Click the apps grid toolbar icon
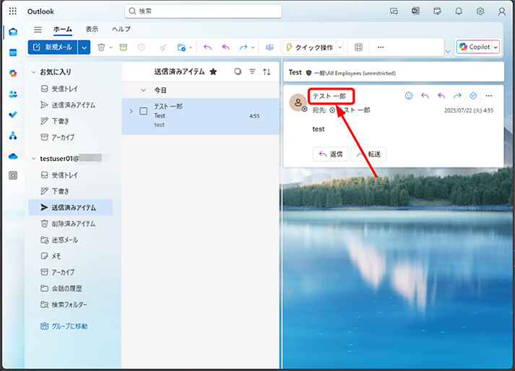515x371 pixels. [359, 48]
